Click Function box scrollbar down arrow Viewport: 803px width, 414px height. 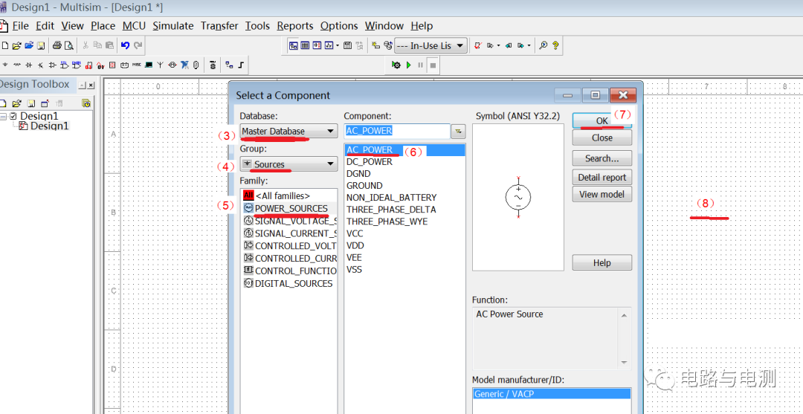624,362
